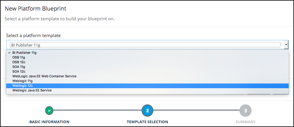This screenshot has height=127, width=294.
Task: Click the Template Selection step label
Action: [147, 122]
